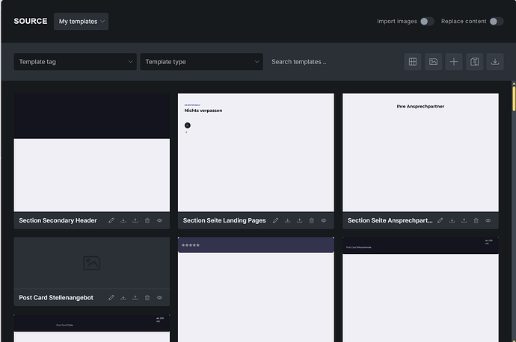
Task: Click the vertical scrollbar on the right
Action: (x=513, y=97)
